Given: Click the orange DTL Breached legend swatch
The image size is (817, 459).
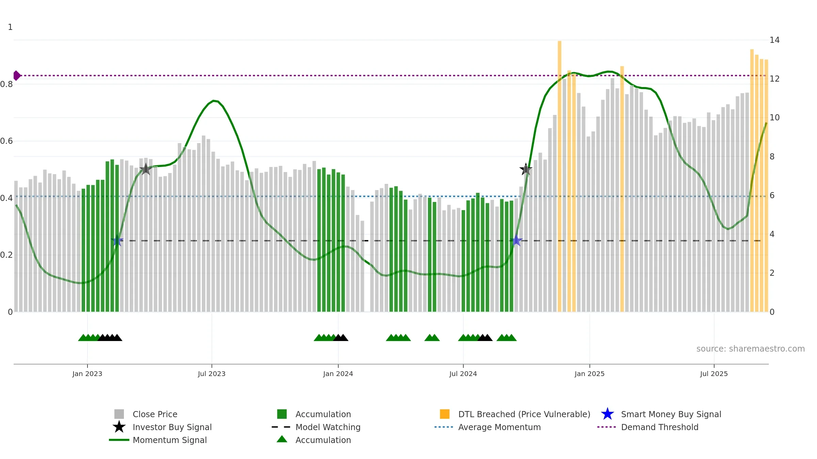Looking at the screenshot, I should coord(445,414).
